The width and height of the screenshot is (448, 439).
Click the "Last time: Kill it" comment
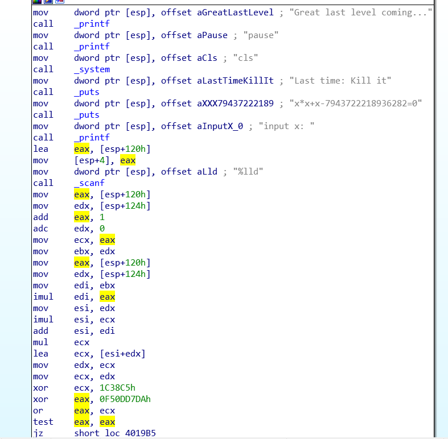[x=340, y=81]
